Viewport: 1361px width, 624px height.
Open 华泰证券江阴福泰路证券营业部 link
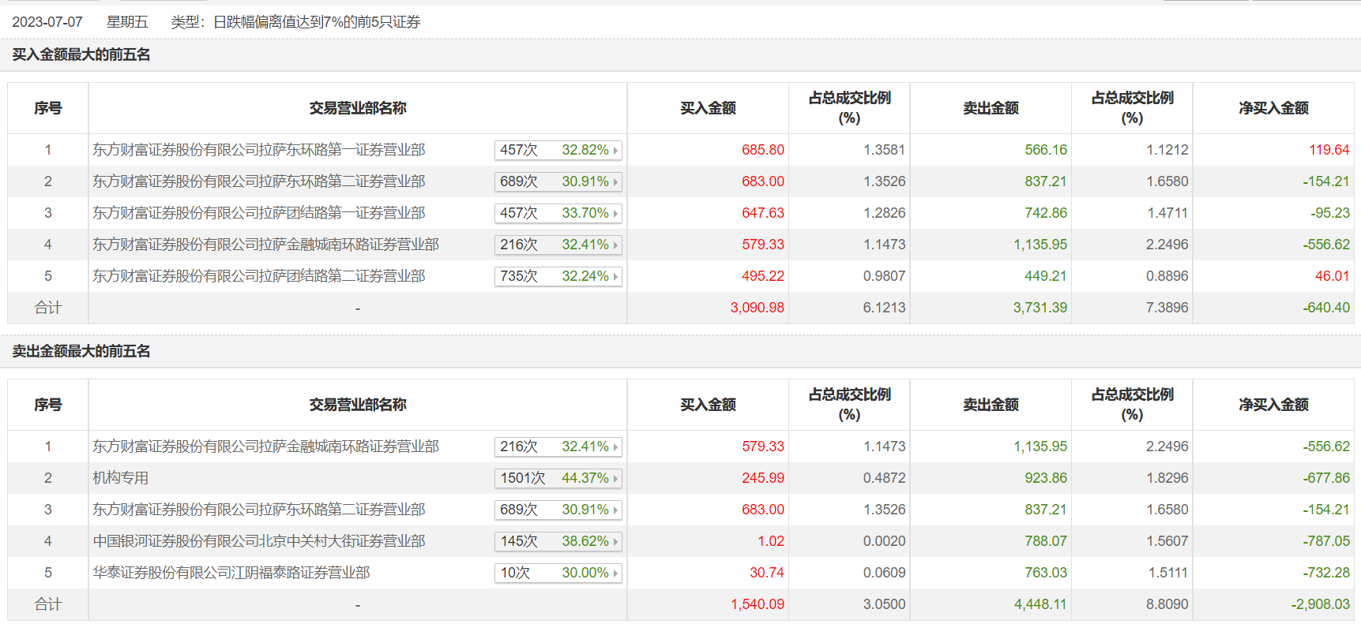231,573
